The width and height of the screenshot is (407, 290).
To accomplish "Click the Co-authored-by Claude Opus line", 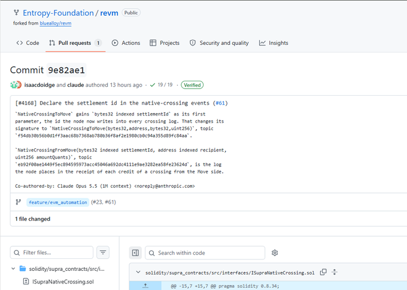I will [105, 186].
